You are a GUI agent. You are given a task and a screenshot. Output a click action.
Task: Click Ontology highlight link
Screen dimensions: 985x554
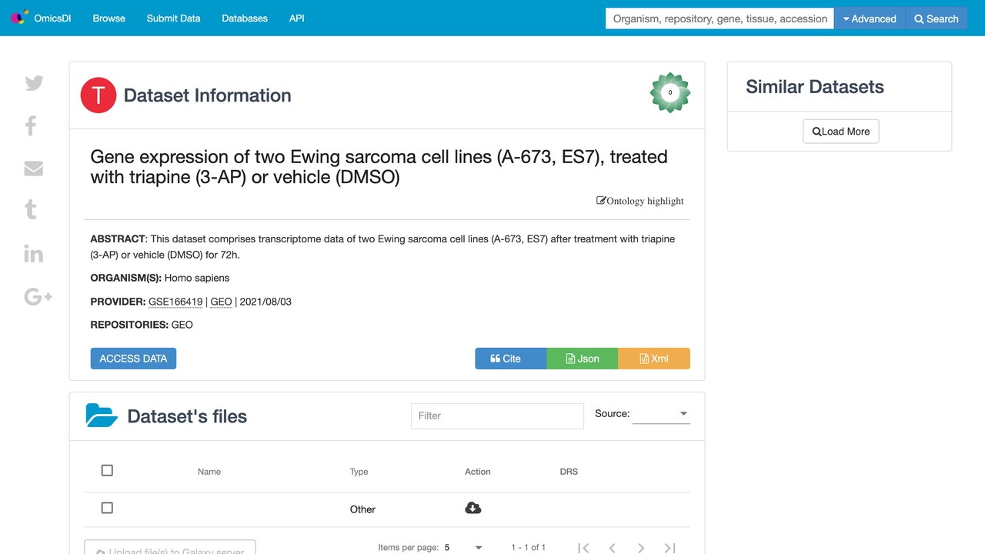[640, 201]
